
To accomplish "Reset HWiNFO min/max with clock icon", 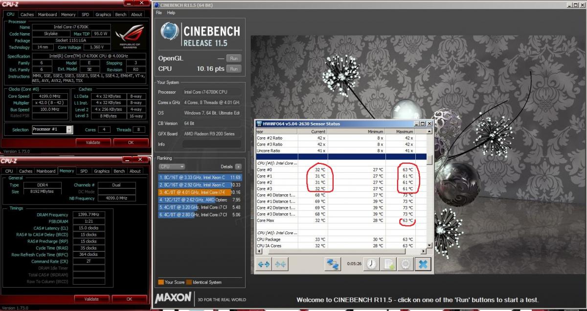I will pos(372,264).
